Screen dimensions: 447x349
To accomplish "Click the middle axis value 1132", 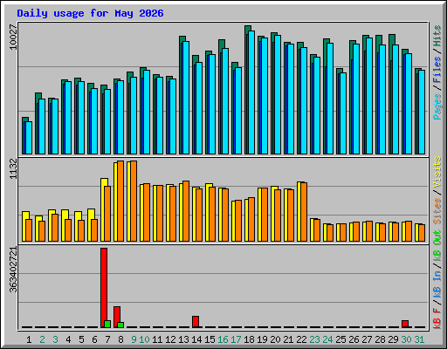I will pos(13,169).
